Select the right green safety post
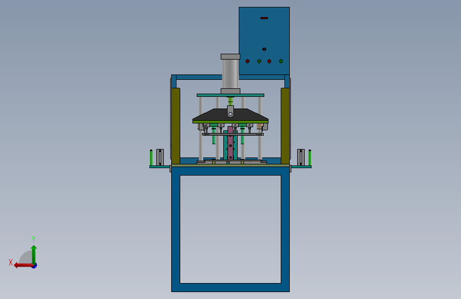 309,157
